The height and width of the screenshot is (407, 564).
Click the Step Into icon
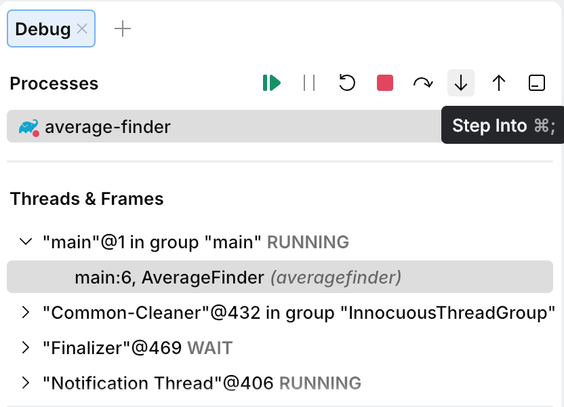461,83
